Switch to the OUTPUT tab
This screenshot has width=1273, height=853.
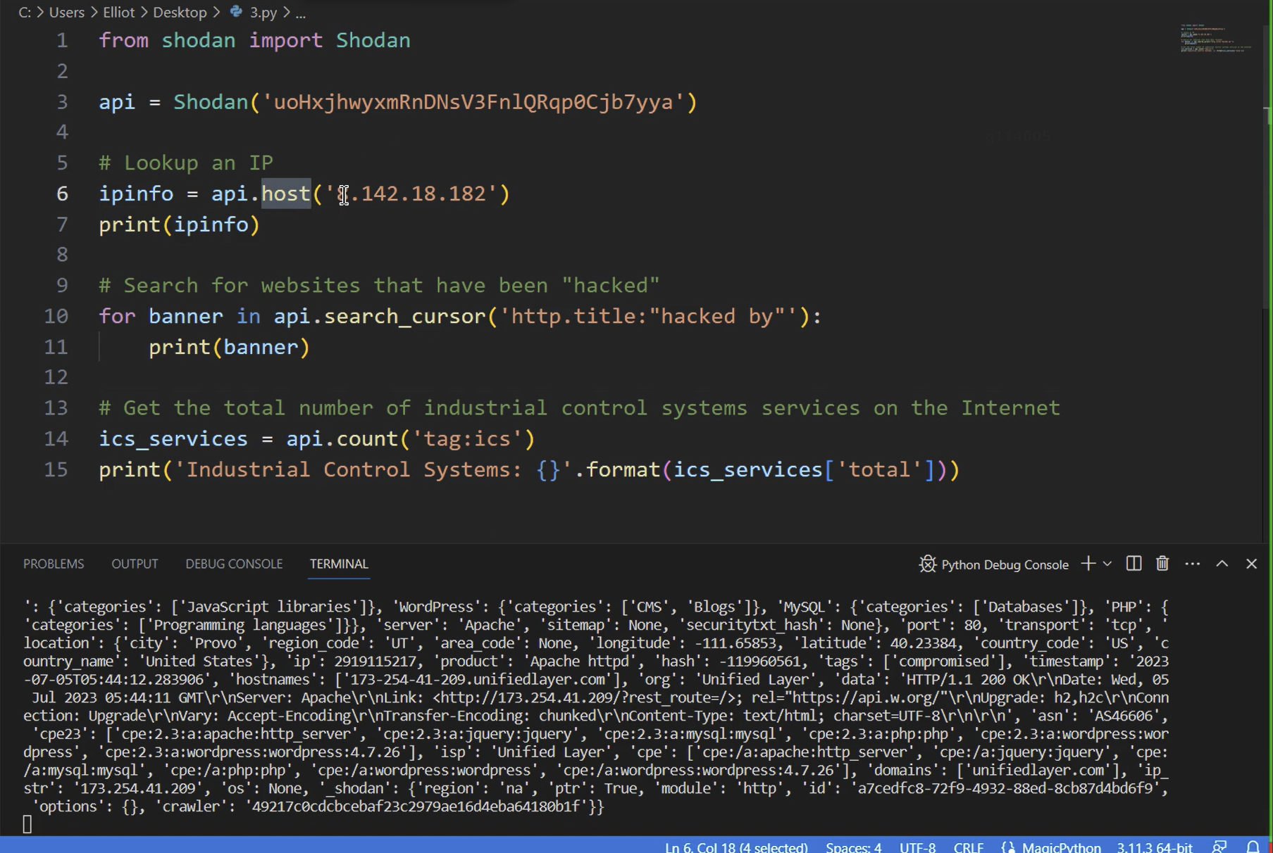(x=135, y=564)
